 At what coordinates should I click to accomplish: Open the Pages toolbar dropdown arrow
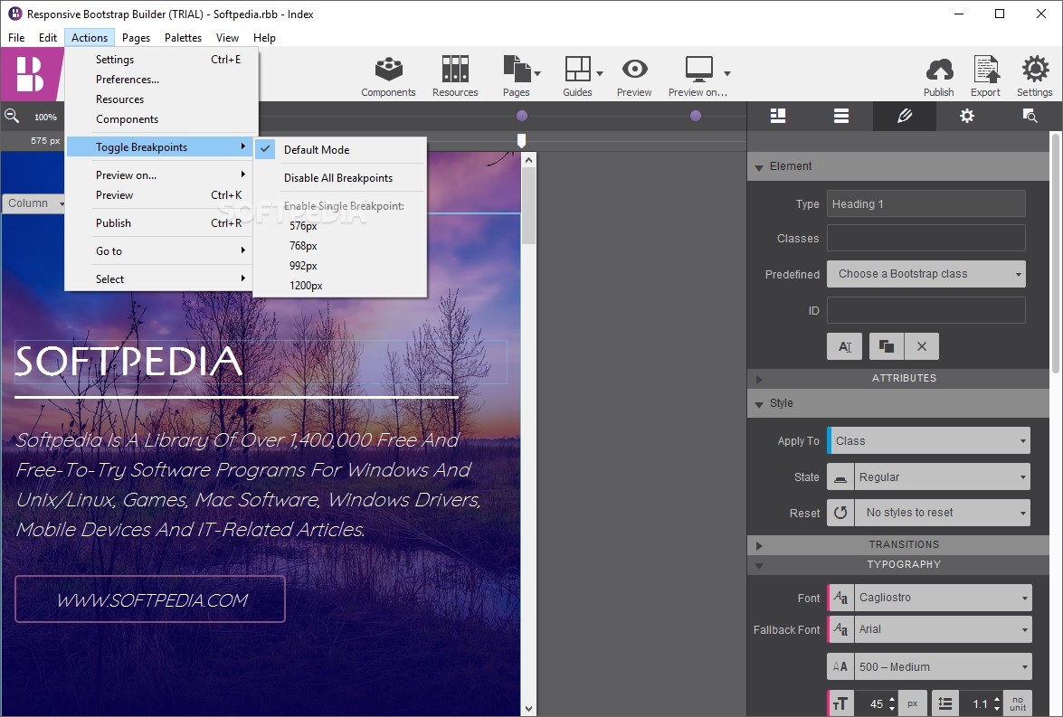click(x=537, y=73)
